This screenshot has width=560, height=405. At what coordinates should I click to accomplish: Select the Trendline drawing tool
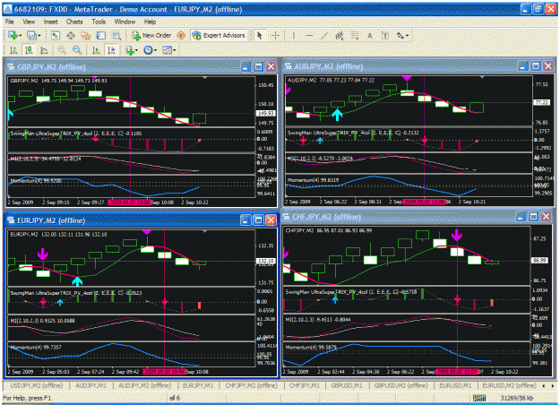324,35
